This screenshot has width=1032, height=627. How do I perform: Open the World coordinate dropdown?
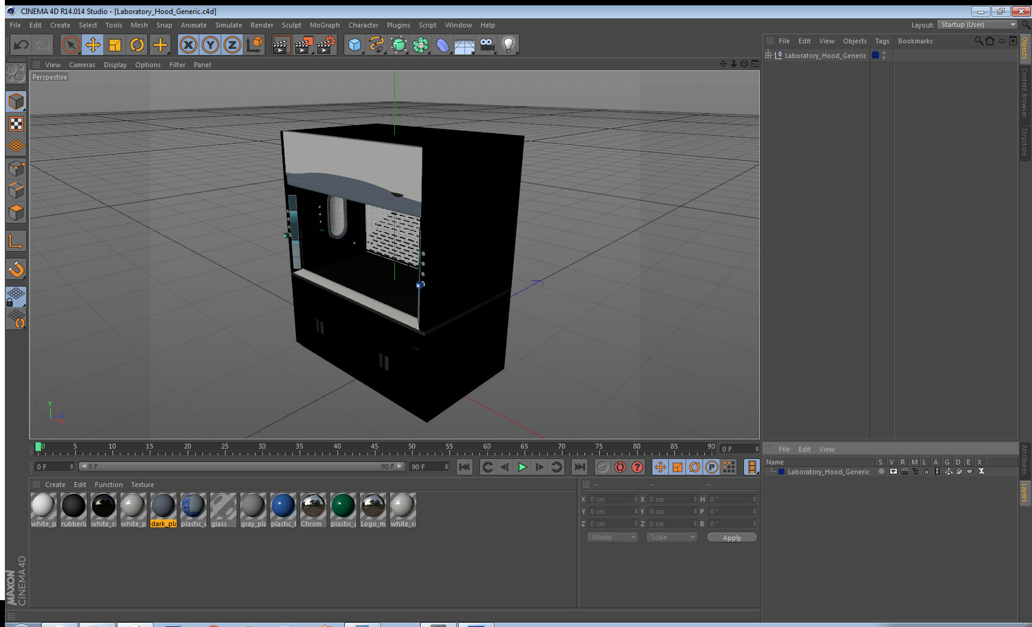tap(613, 537)
